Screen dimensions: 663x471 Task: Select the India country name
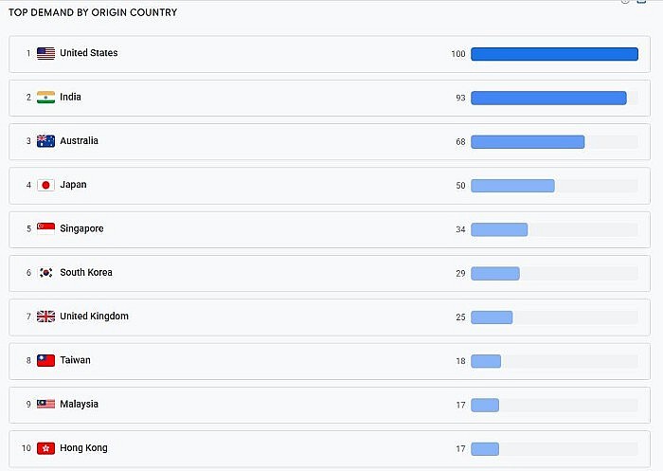70,98
